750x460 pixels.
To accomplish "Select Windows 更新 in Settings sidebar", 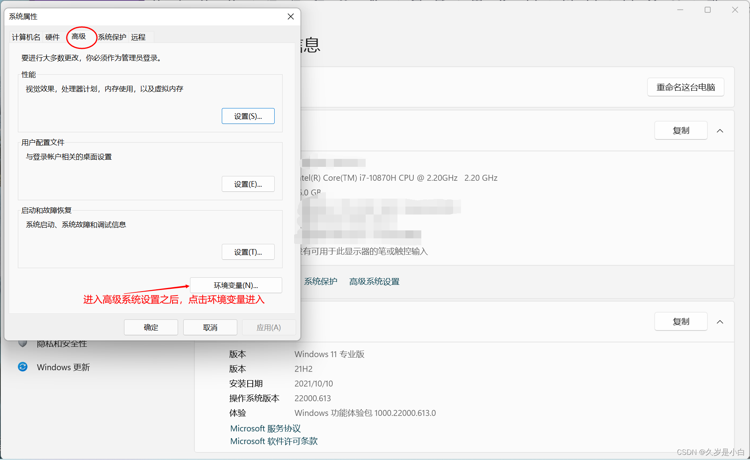I will click(63, 367).
